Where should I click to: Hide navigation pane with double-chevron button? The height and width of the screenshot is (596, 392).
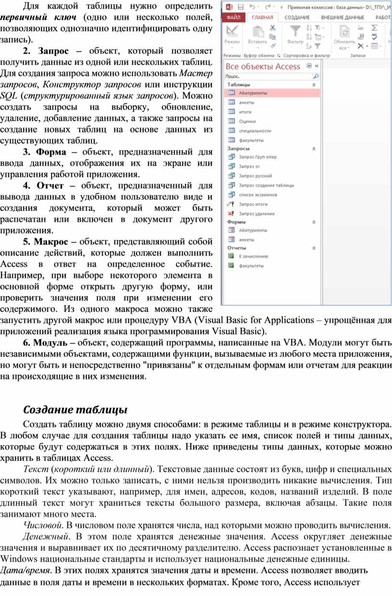317,66
